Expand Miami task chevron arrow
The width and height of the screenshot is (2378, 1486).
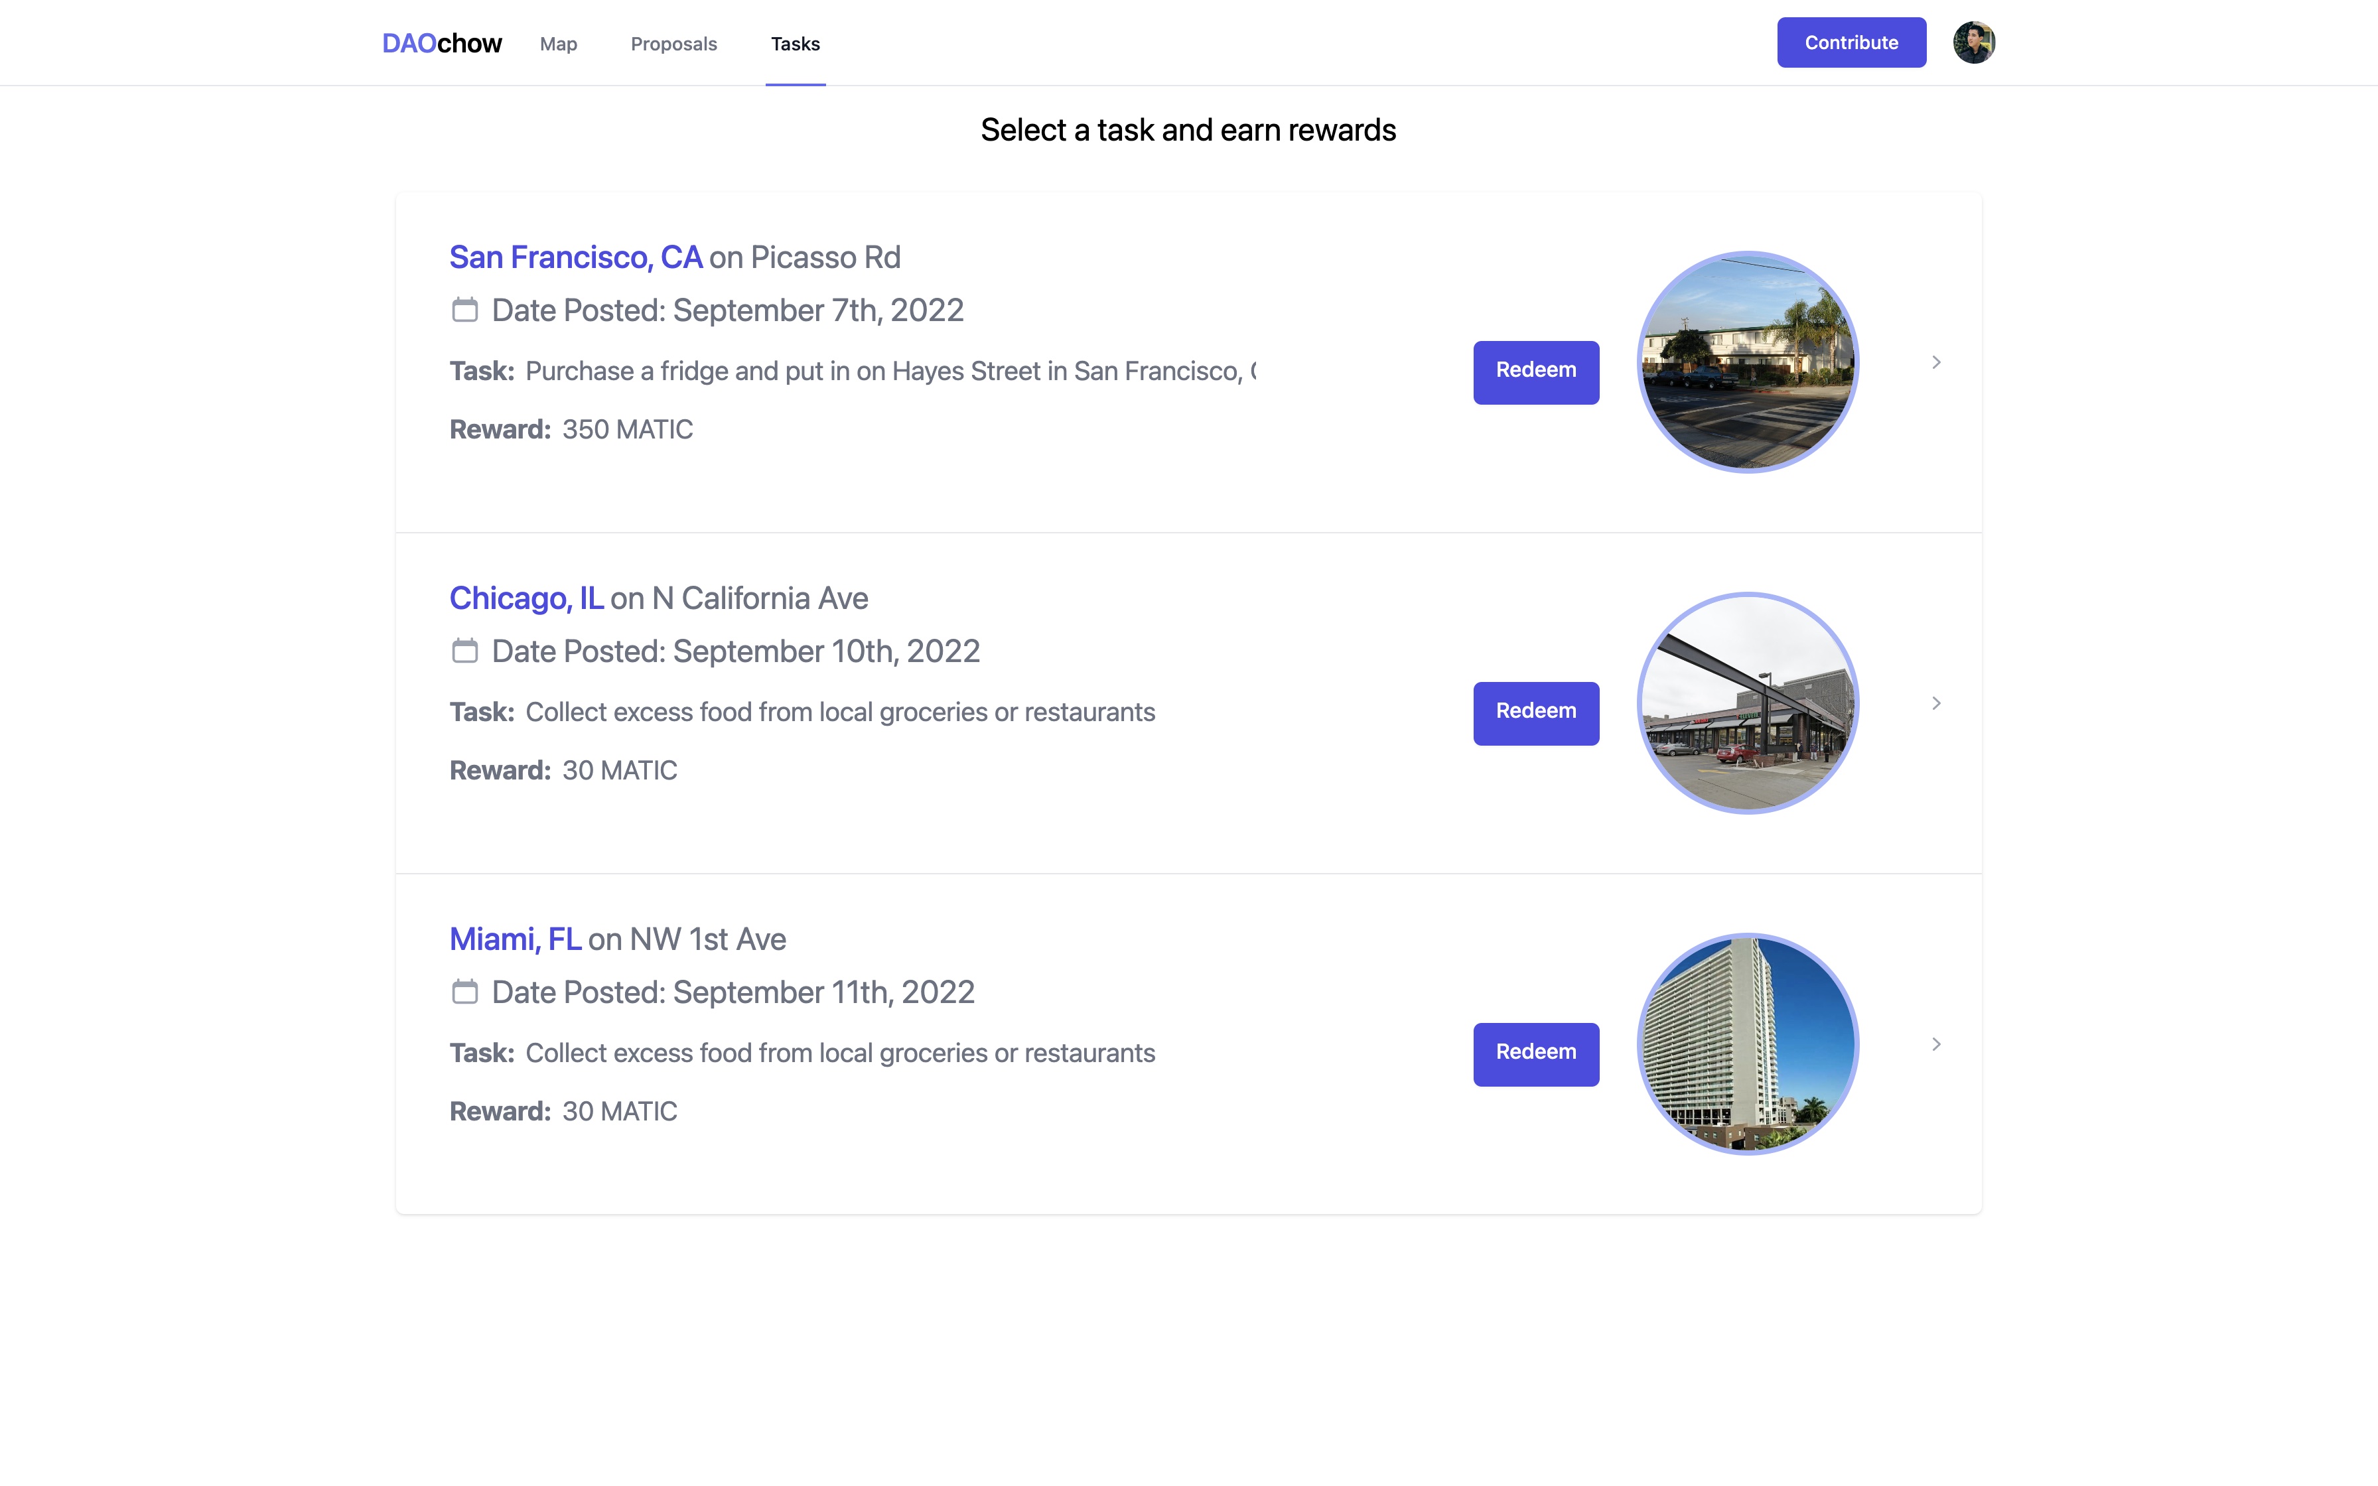(x=1936, y=1045)
